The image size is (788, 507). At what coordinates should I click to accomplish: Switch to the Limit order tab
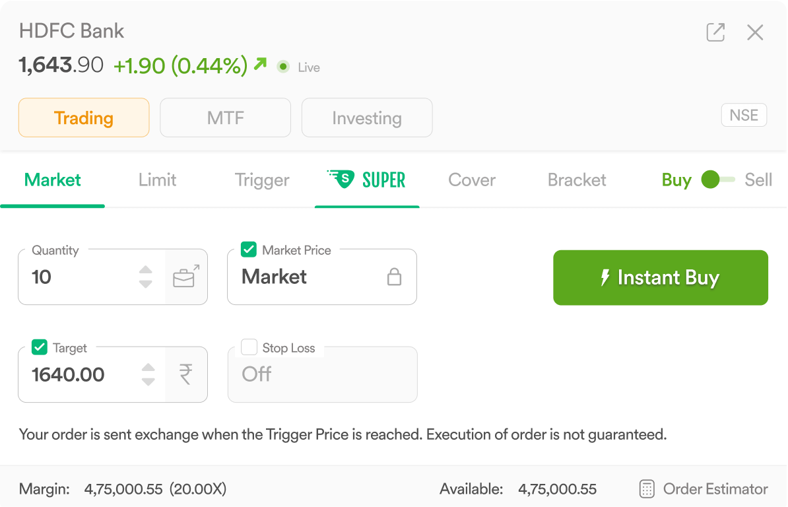point(157,180)
